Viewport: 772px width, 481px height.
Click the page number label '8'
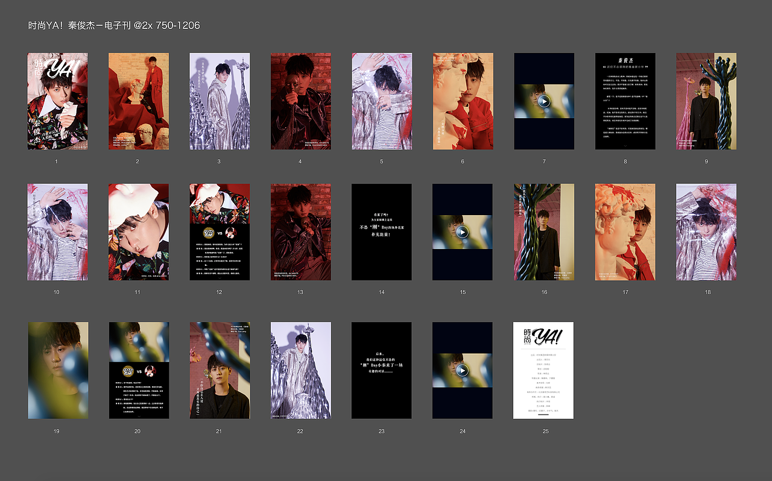point(625,162)
